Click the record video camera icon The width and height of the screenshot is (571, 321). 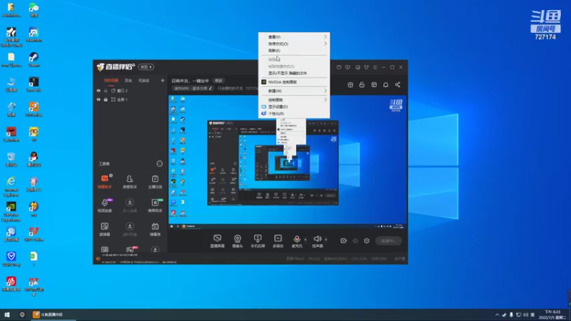pos(343,240)
